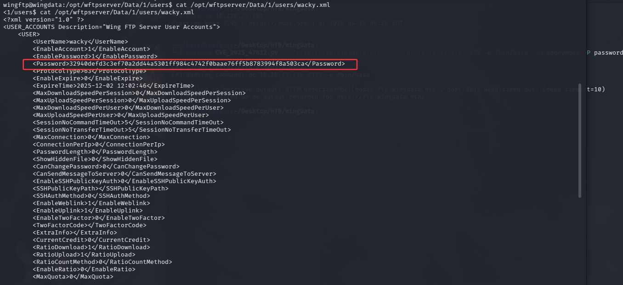The width and height of the screenshot is (623, 285).
Task: Click the EnableWeblink XML line
Action: (91, 203)
